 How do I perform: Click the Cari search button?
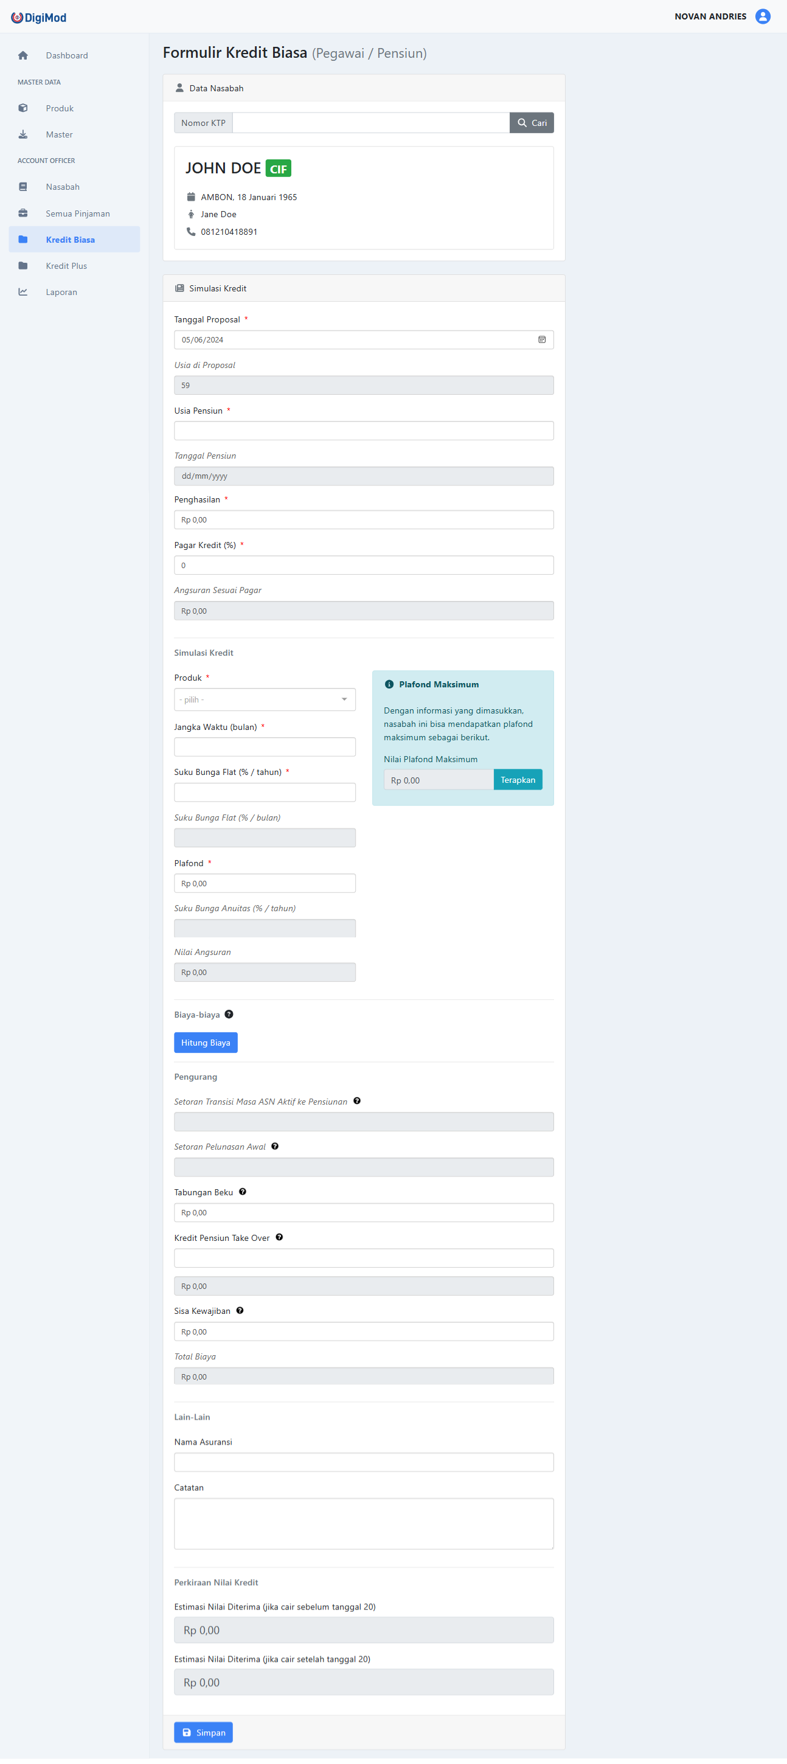(x=532, y=123)
